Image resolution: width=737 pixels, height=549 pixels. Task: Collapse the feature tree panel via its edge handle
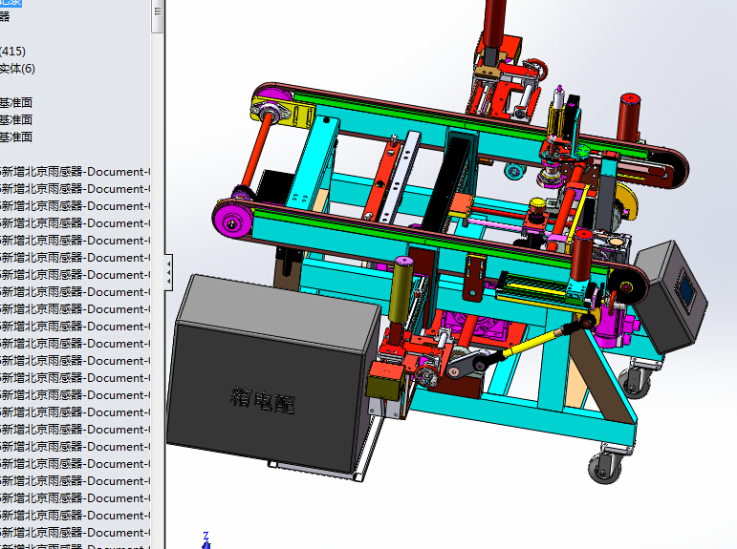tap(169, 272)
